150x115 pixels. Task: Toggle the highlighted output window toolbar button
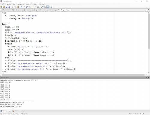[x=48, y=7]
